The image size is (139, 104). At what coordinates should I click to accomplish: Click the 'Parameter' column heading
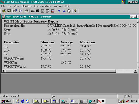[11, 42]
